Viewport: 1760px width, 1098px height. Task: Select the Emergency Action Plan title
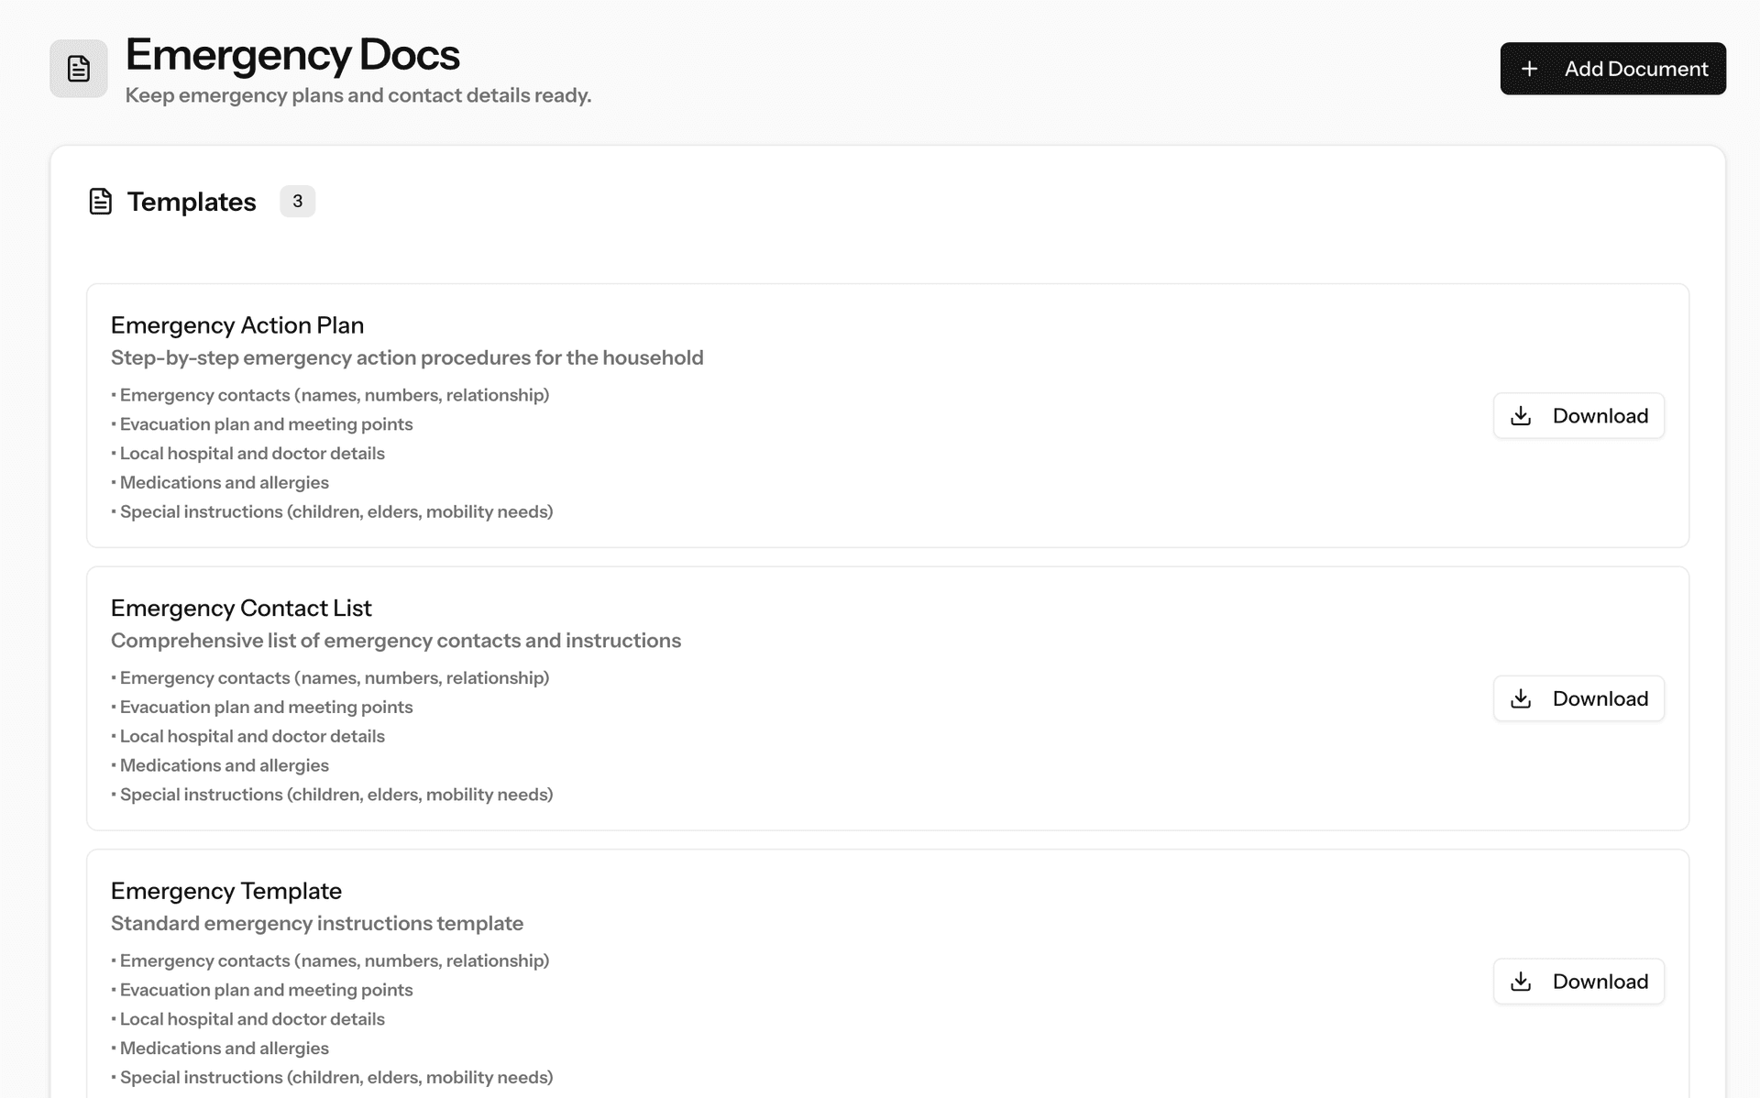click(x=237, y=325)
